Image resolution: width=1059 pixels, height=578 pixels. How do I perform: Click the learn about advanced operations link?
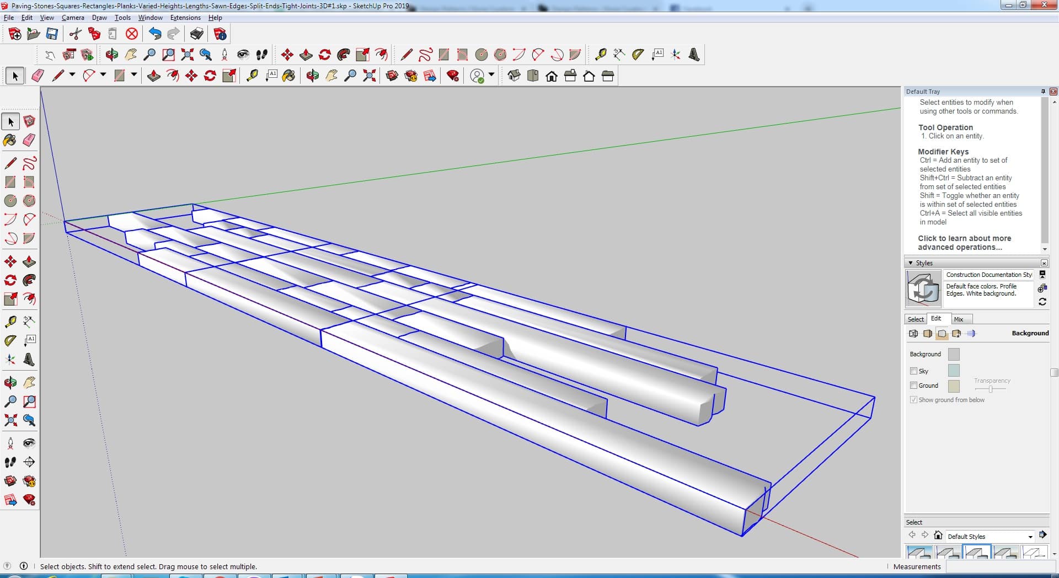964,243
